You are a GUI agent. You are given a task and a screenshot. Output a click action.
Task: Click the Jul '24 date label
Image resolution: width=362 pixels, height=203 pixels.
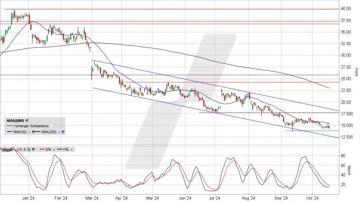(215, 198)
